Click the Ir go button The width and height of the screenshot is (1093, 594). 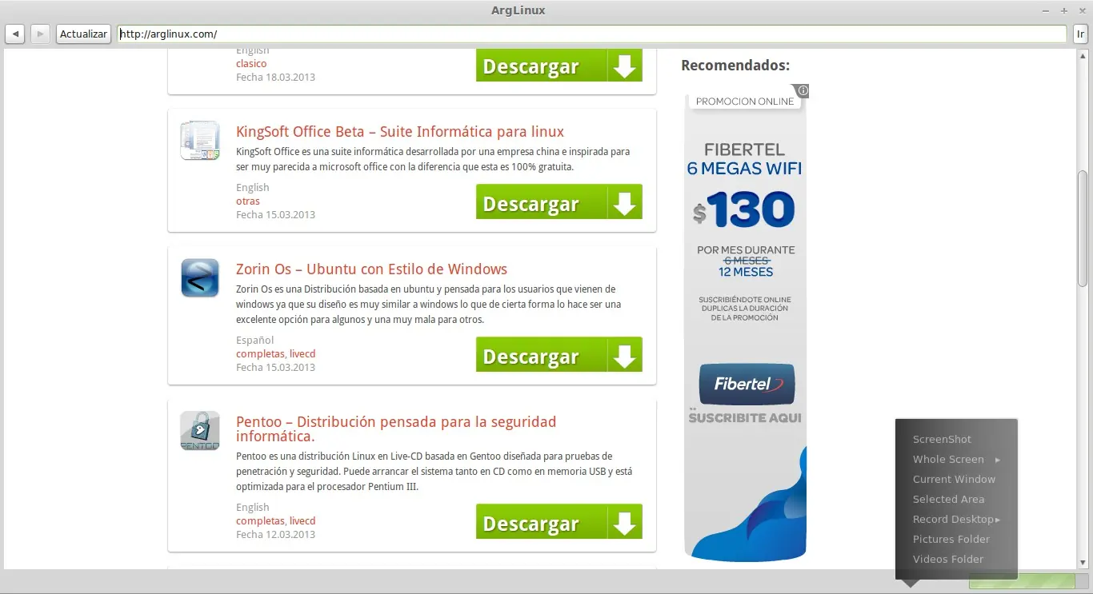[1080, 34]
